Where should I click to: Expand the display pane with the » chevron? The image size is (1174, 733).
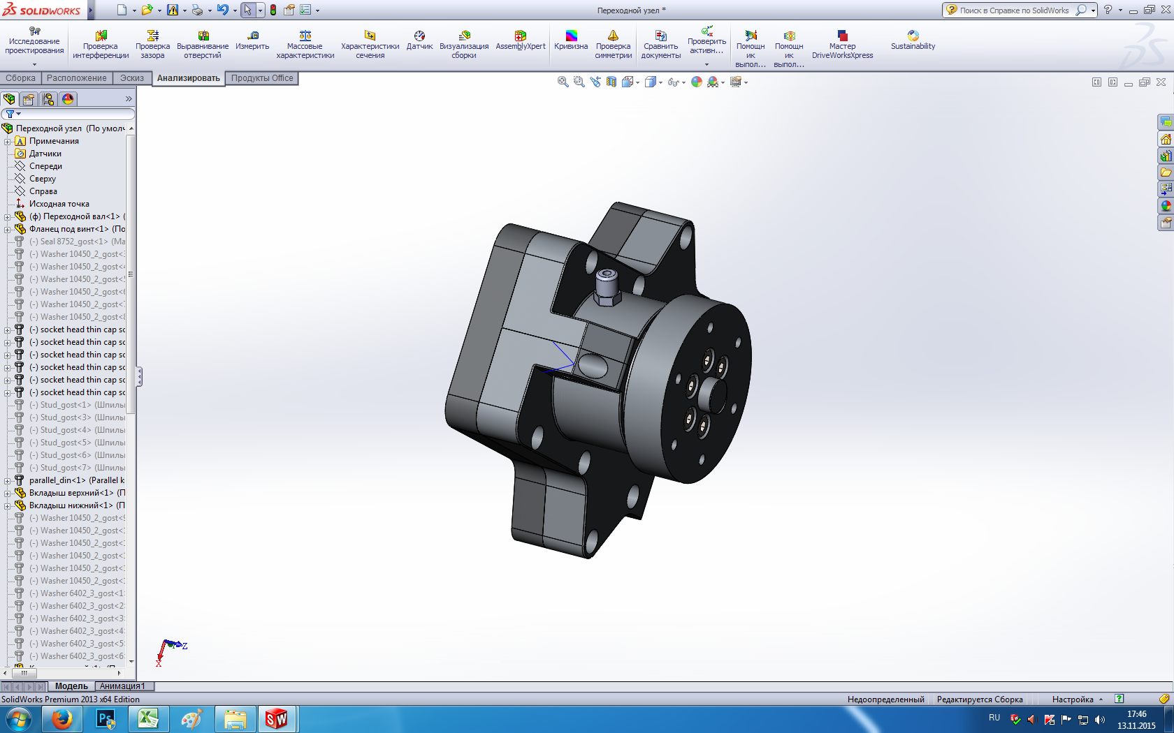click(129, 99)
